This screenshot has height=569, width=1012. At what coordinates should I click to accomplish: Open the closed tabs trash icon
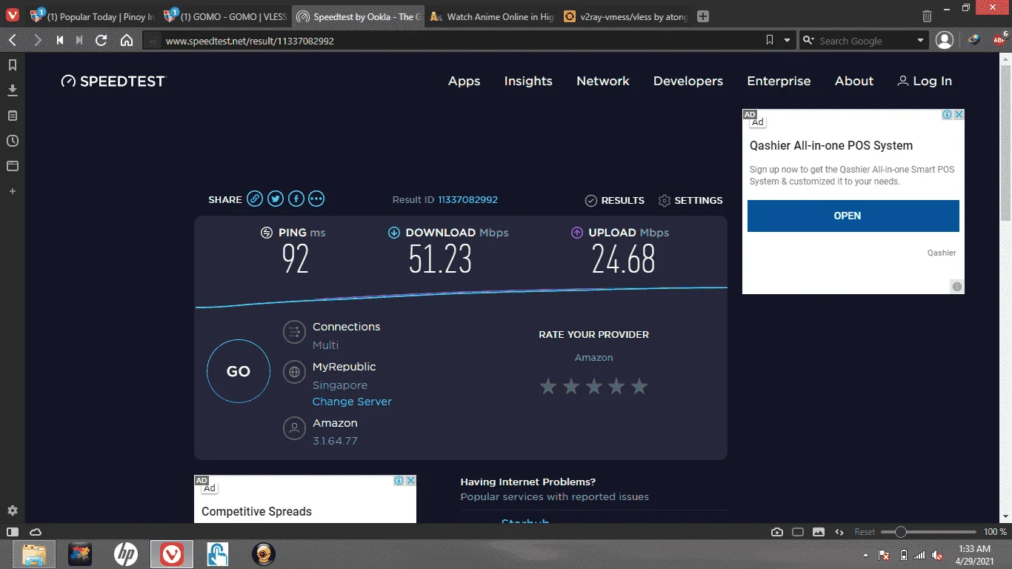pyautogui.click(x=927, y=16)
